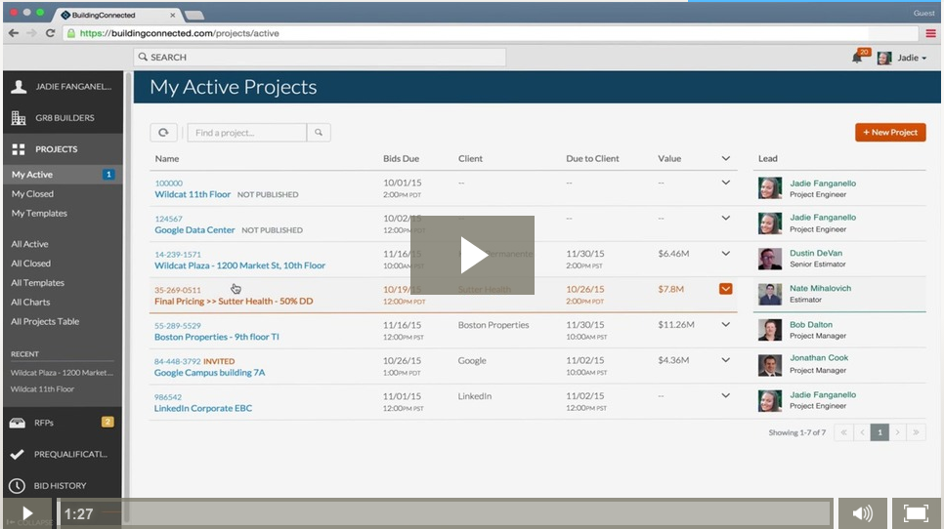Sort by Value column header

[669, 159]
